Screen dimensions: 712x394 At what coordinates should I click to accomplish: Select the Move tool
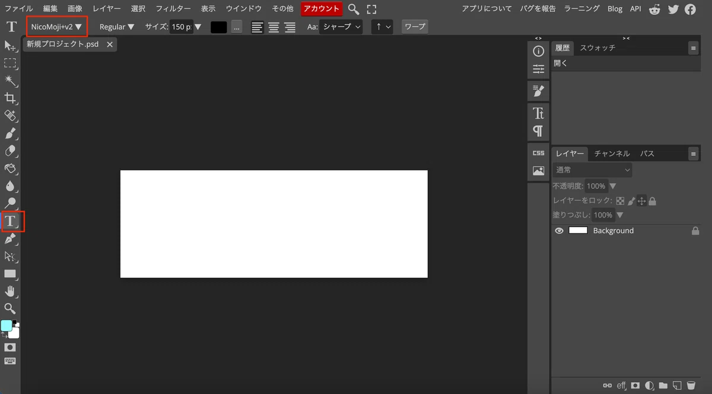point(10,46)
